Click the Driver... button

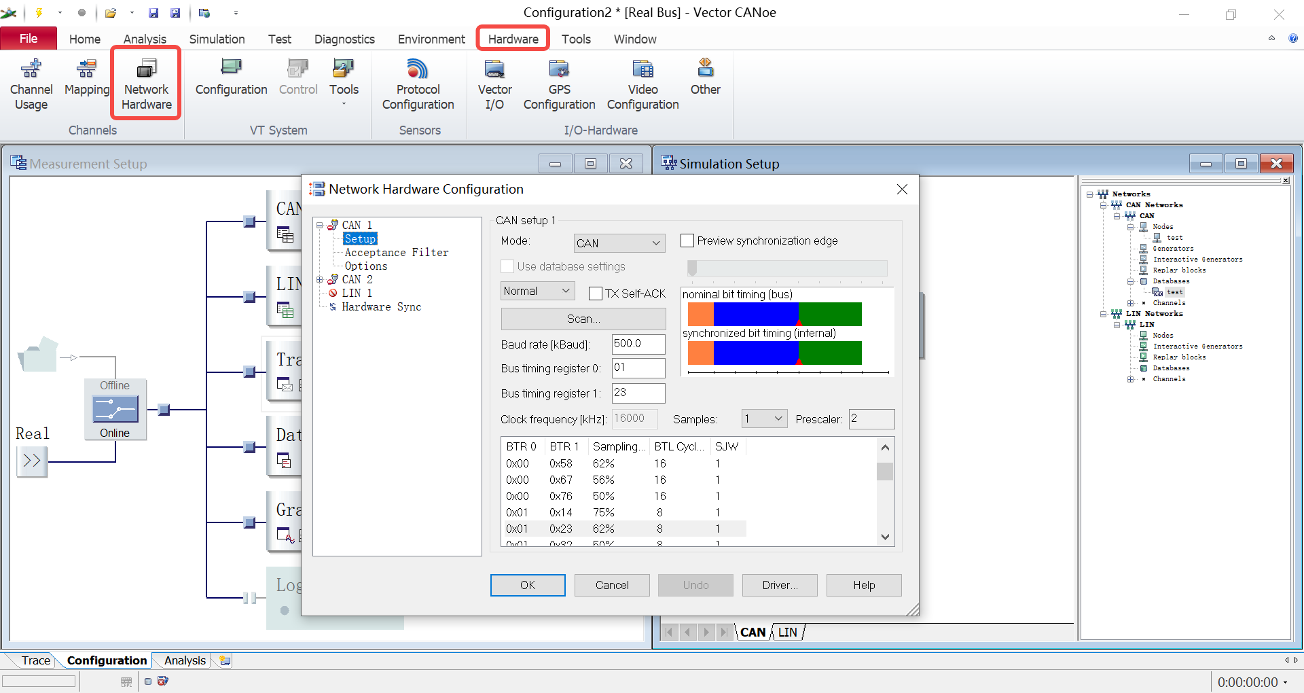(x=780, y=585)
